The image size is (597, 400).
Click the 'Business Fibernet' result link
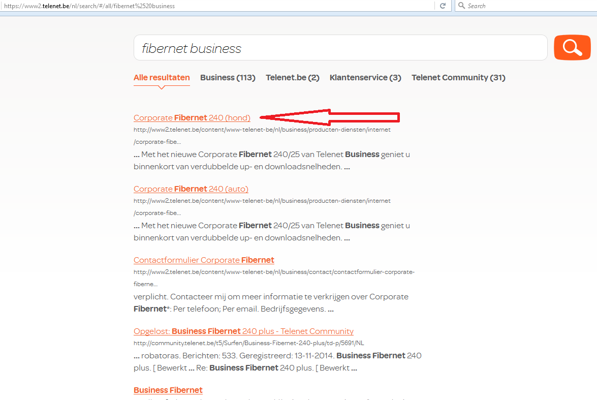pyautogui.click(x=168, y=390)
